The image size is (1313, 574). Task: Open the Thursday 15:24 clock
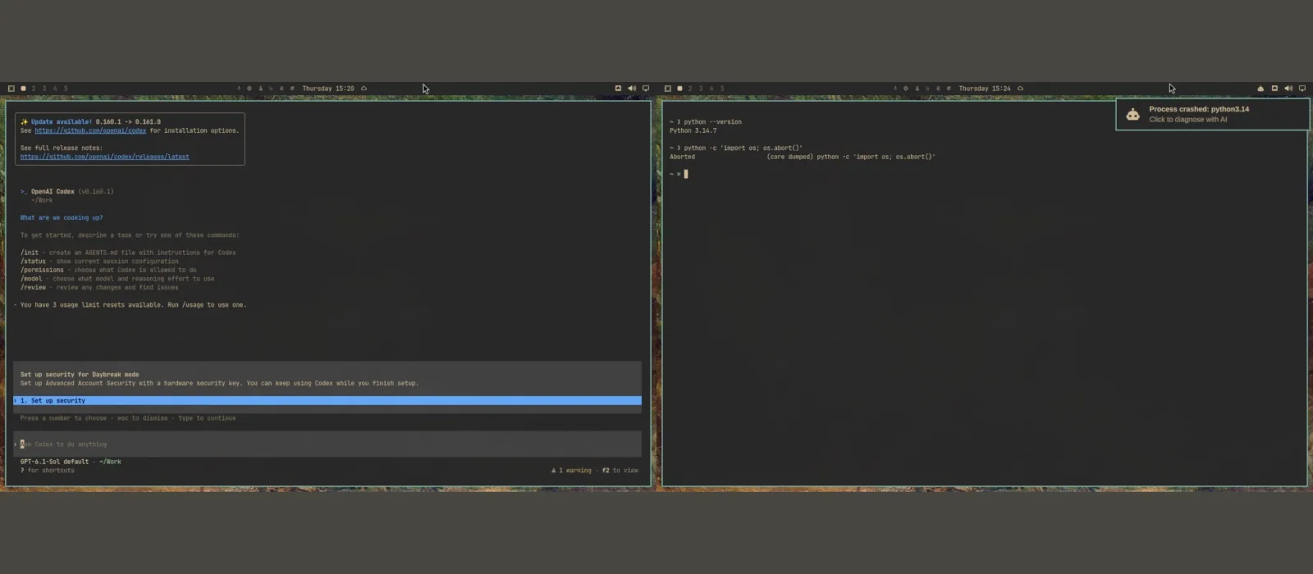(985, 89)
